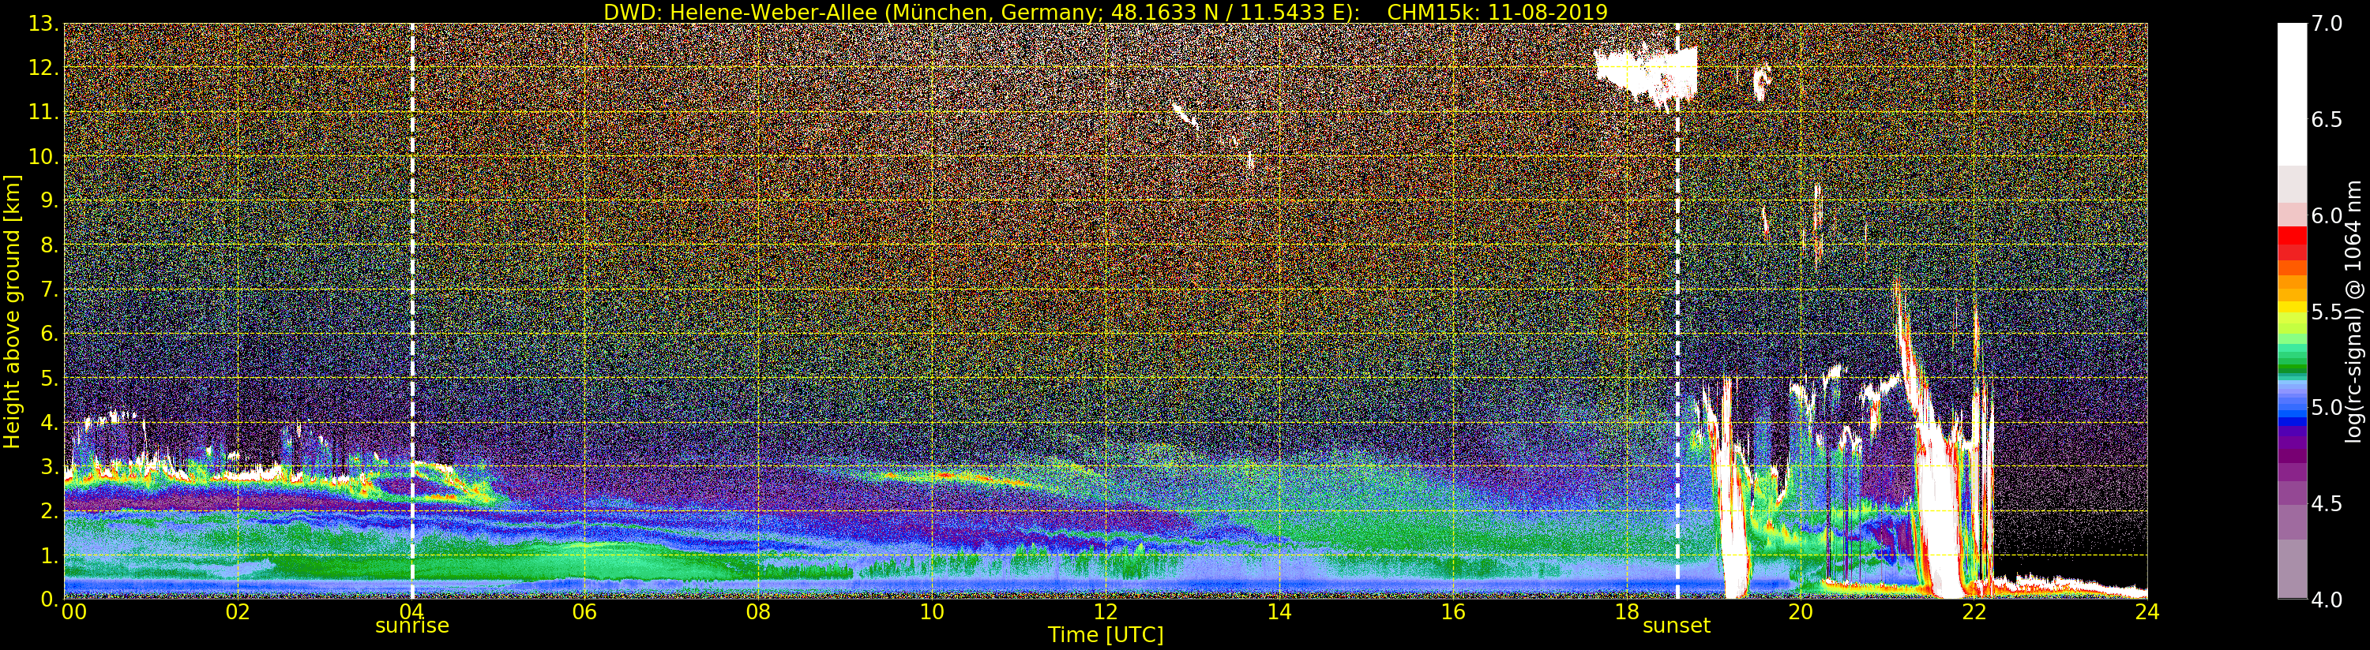Screen dimensions: 2370x650
Task: Click the '12.' tick on the height axis
Action: pos(44,68)
